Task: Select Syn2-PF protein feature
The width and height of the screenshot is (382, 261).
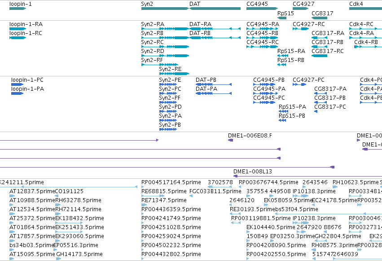Action: (168, 102)
